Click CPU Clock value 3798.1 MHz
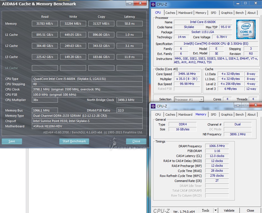This screenshot has width=262, height=213. point(87,89)
